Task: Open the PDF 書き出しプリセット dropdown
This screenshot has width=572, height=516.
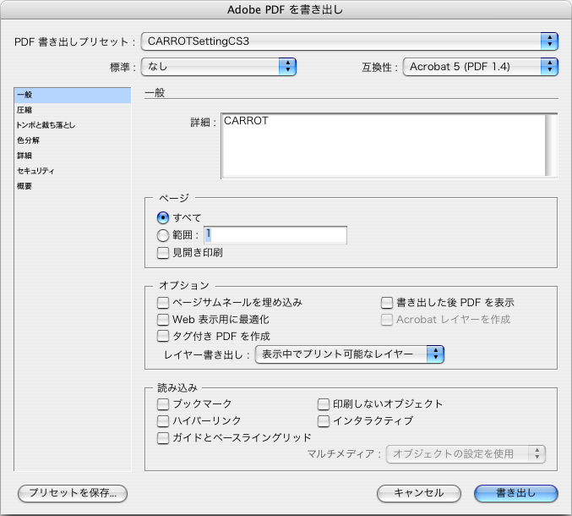Action: point(350,41)
